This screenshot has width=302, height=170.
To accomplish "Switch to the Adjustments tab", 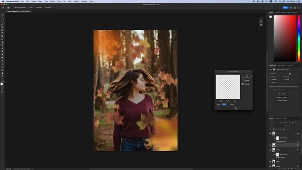I will click(281, 66).
